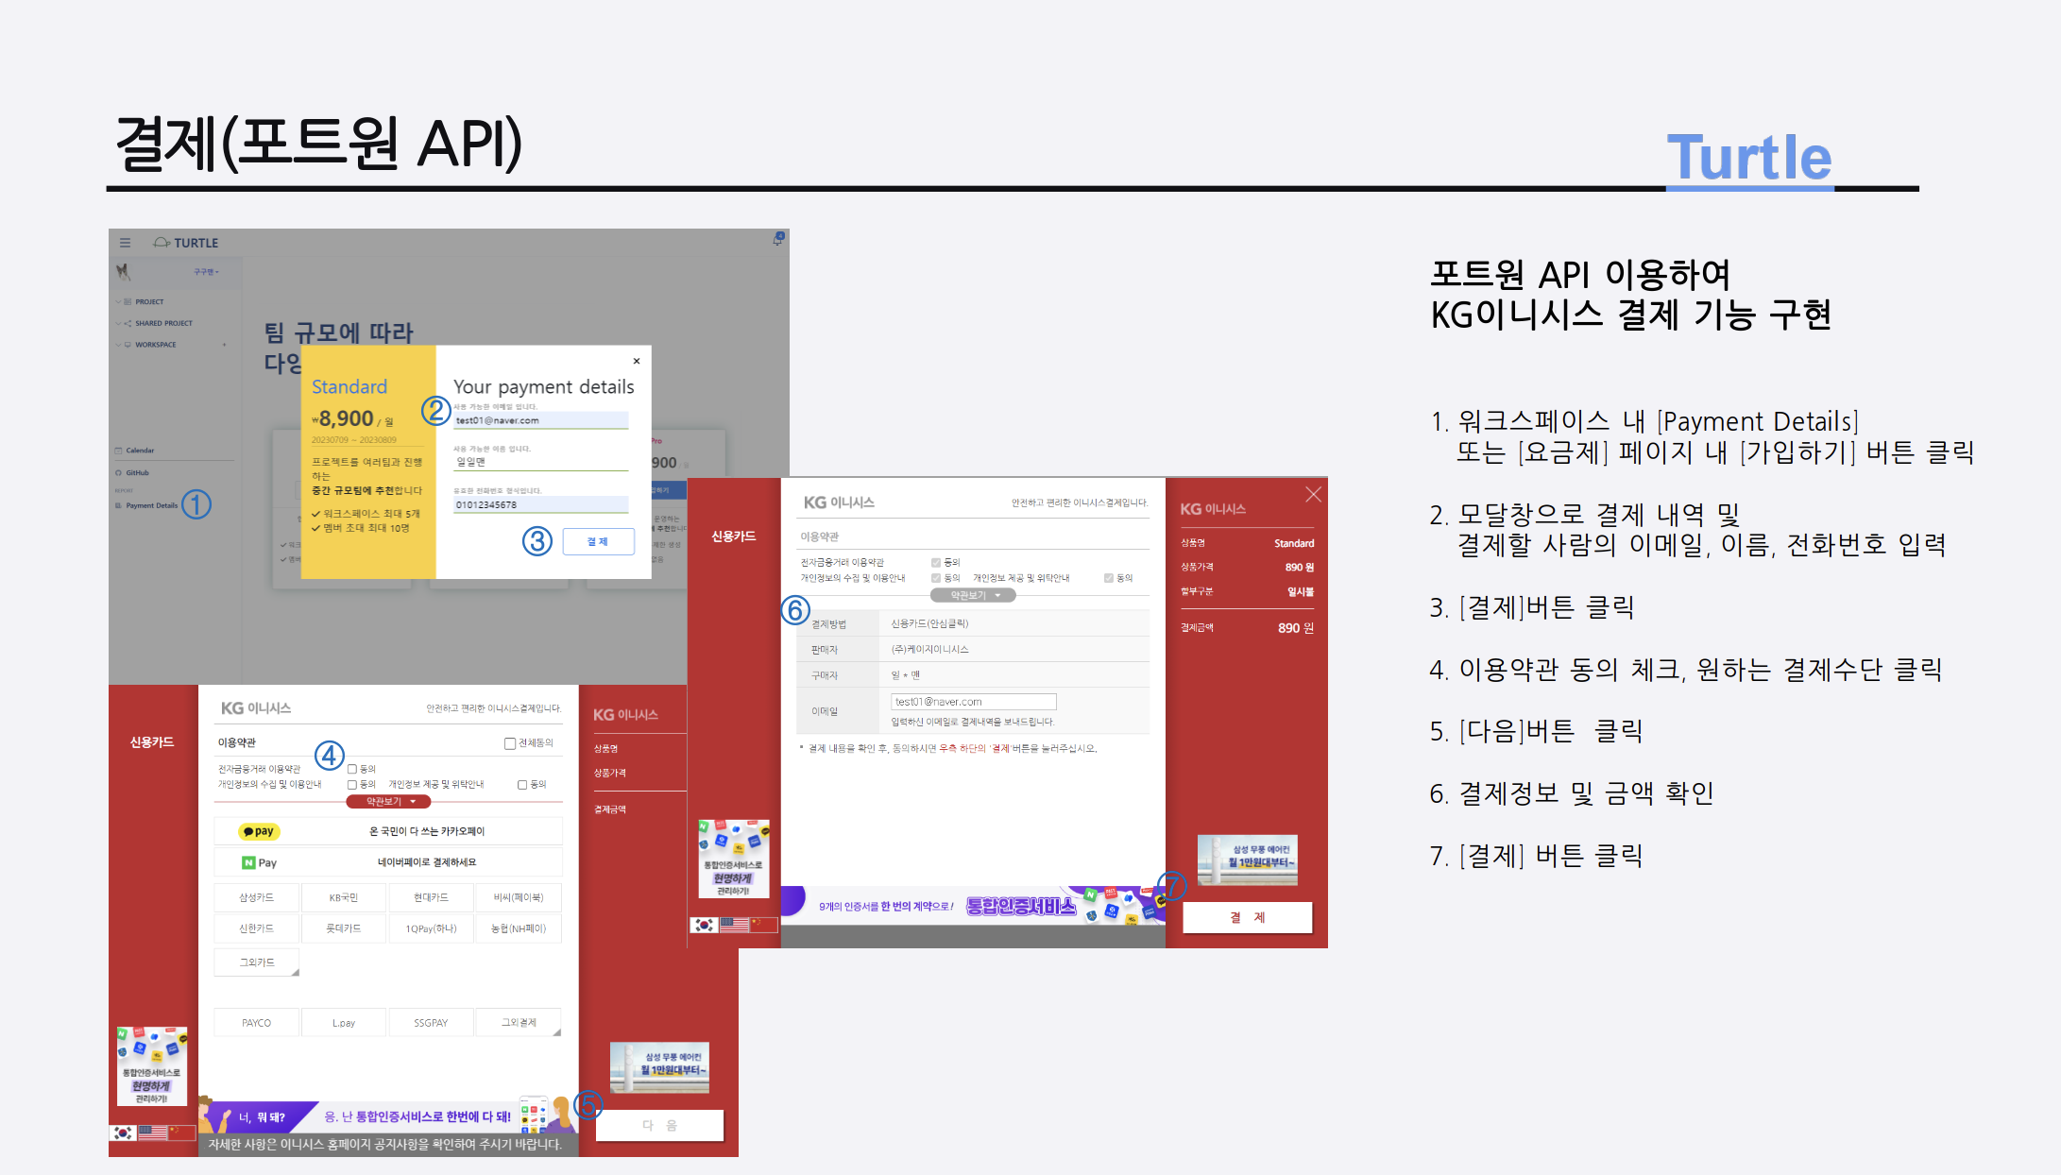Open Payment Details under REPORT

152,505
